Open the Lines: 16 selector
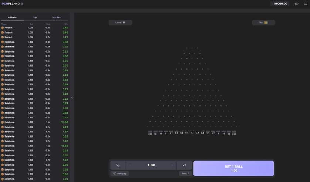 click(120, 23)
